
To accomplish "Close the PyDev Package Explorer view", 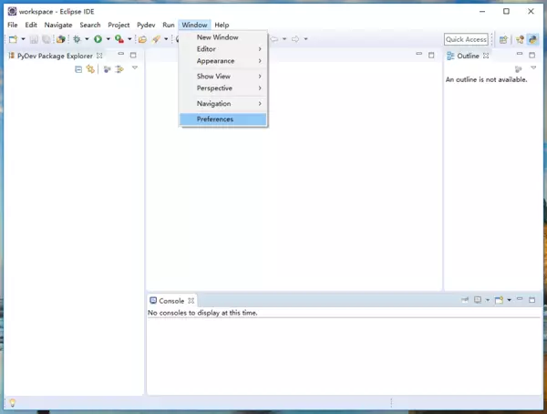I will click(99, 56).
